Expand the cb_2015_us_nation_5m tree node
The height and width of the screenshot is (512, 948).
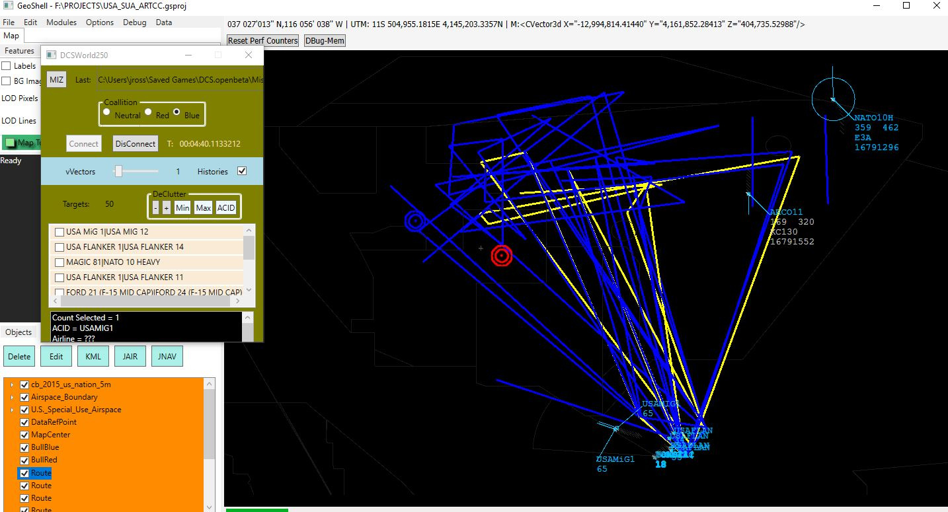pyautogui.click(x=11, y=384)
